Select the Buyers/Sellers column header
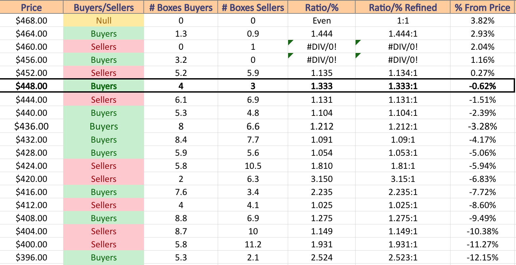 103,7
